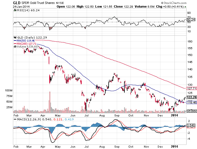Click the blue line marker before MA(50)
197x149 pixels.
coord(15,41)
